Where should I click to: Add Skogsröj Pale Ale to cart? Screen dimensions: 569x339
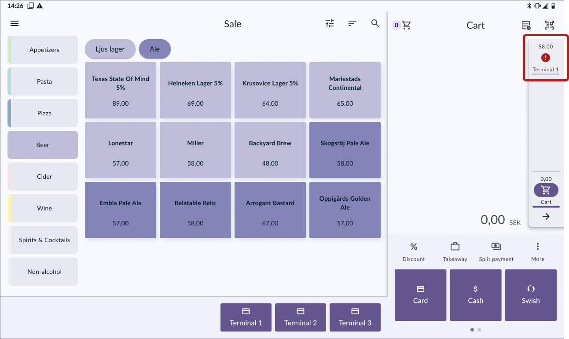coord(345,150)
